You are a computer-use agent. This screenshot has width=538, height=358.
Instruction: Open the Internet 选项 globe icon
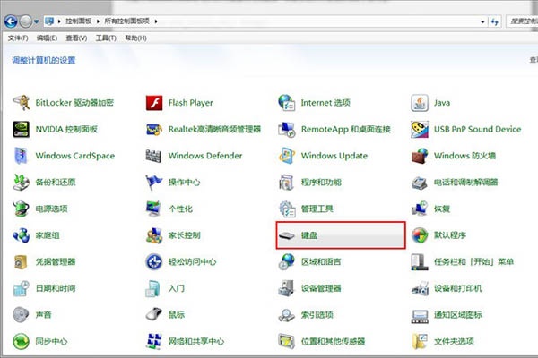[x=287, y=103]
